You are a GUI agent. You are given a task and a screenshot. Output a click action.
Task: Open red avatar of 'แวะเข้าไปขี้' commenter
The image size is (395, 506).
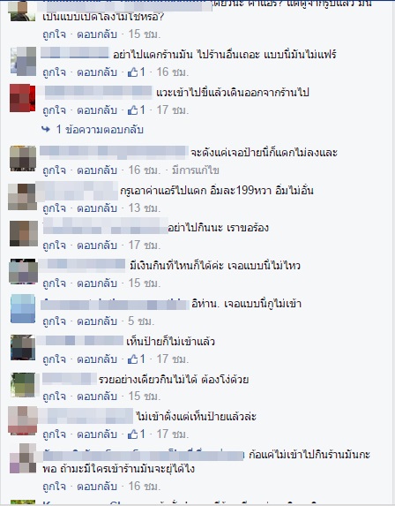tap(23, 98)
